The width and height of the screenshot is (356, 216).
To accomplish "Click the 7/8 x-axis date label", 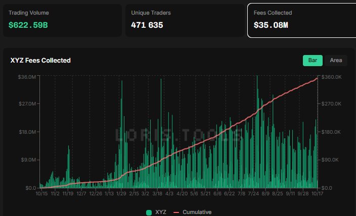I will (241, 194).
